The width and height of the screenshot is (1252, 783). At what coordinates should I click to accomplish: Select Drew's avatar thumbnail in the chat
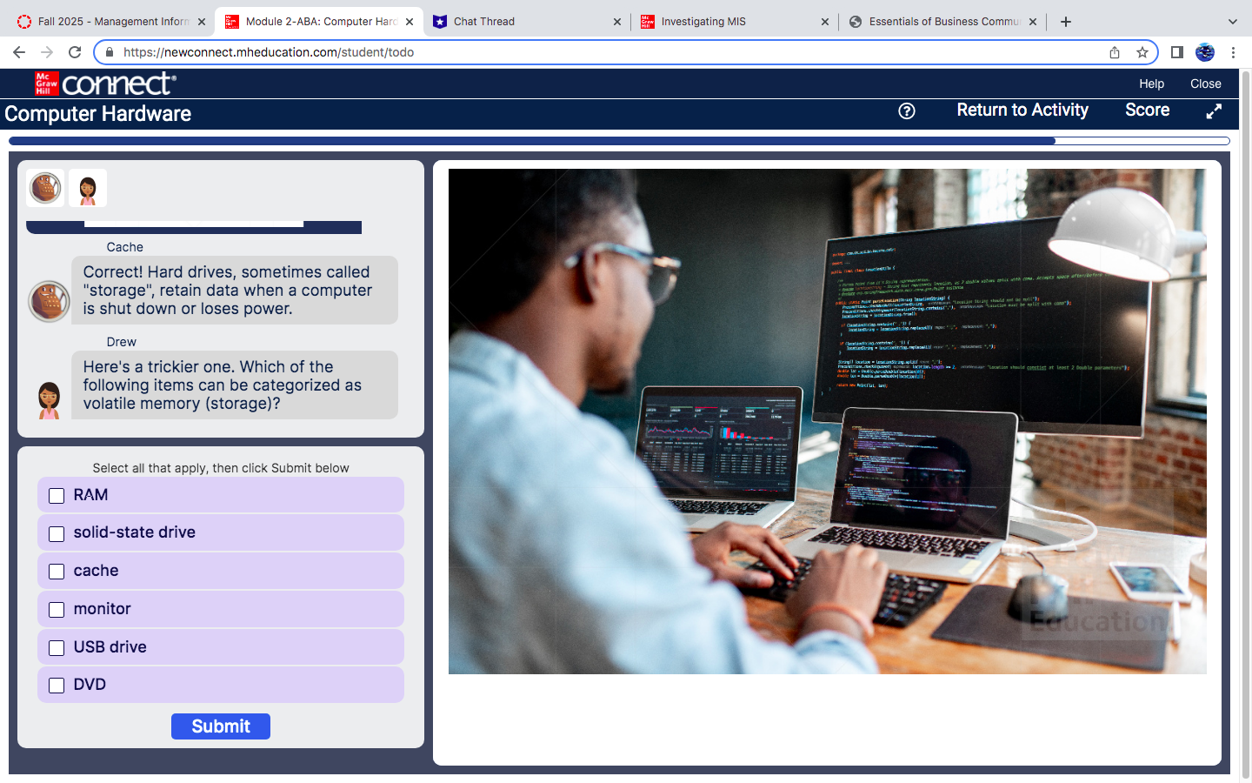click(87, 188)
